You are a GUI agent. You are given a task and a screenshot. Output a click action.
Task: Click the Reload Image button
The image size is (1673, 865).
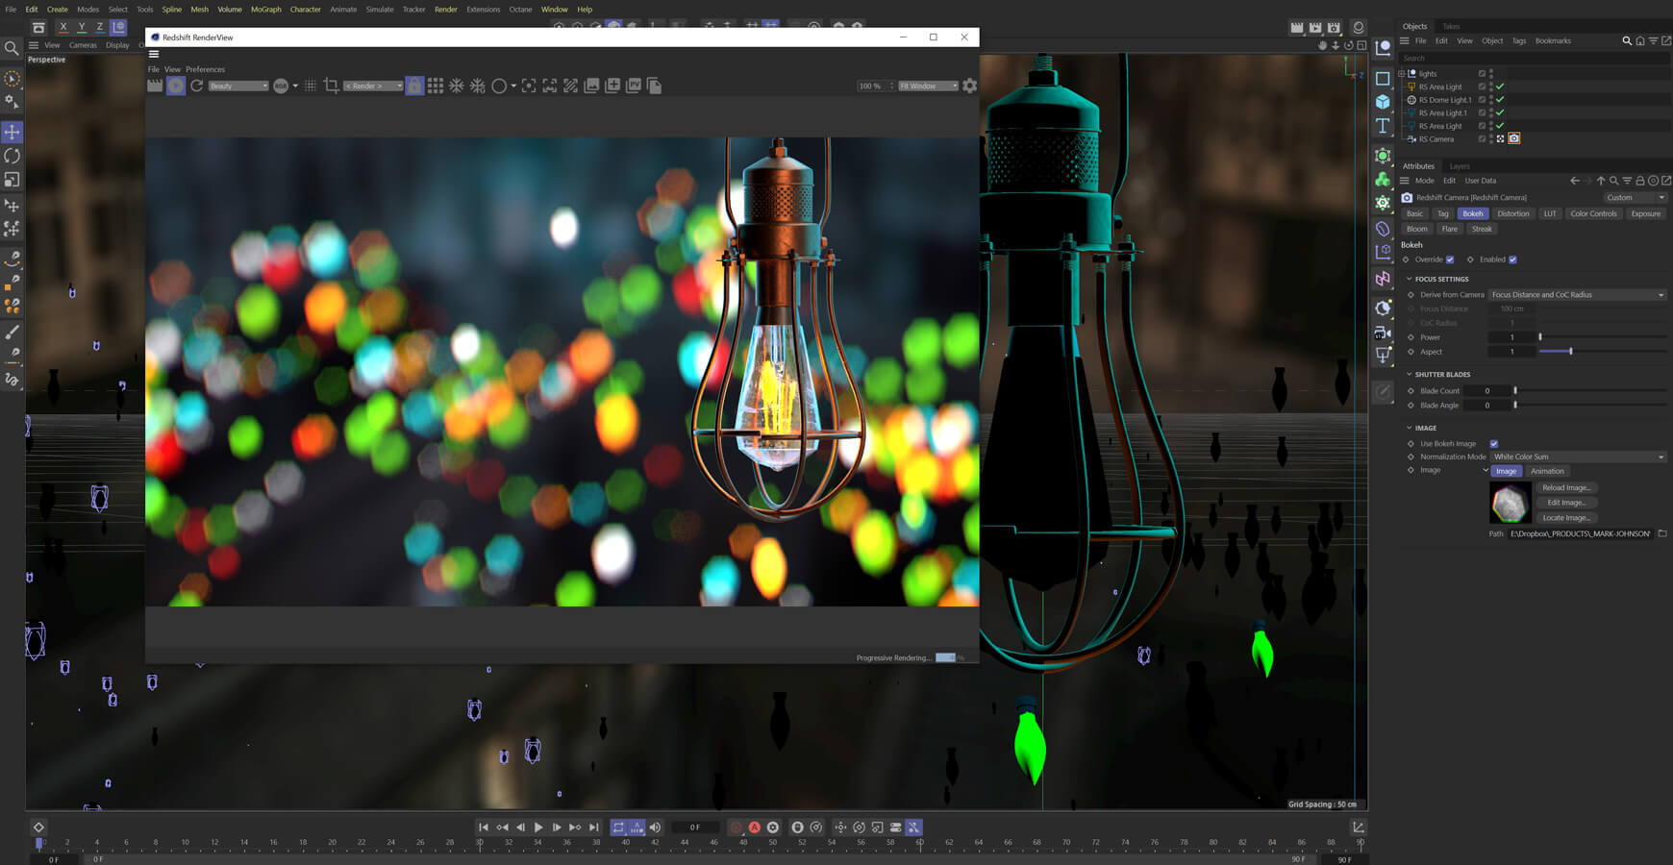(x=1565, y=488)
